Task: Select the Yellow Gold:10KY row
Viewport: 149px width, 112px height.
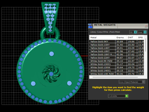Action: click(x=116, y=45)
